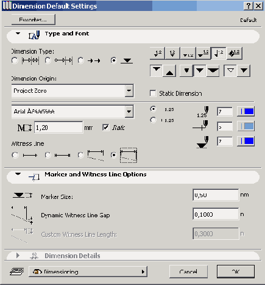This screenshot has height=285, width=265.
Task: Click the Default label at top right
Action: pos(249,20)
